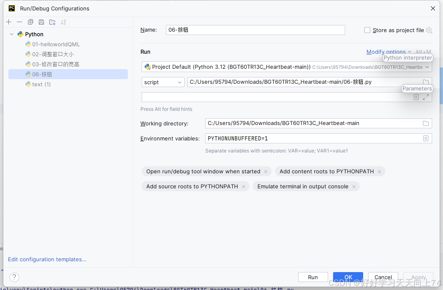Image resolution: width=443 pixels, height=290 pixels.
Task: Copy the current run configuration
Action: coord(30,22)
